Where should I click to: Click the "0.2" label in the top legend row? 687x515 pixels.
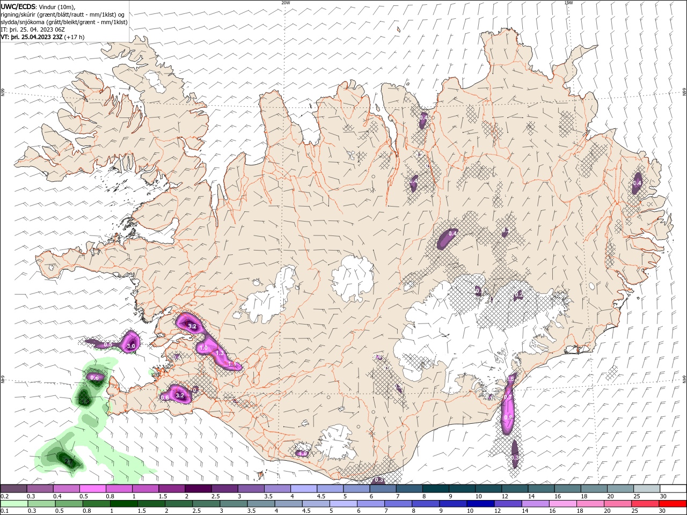4,496
